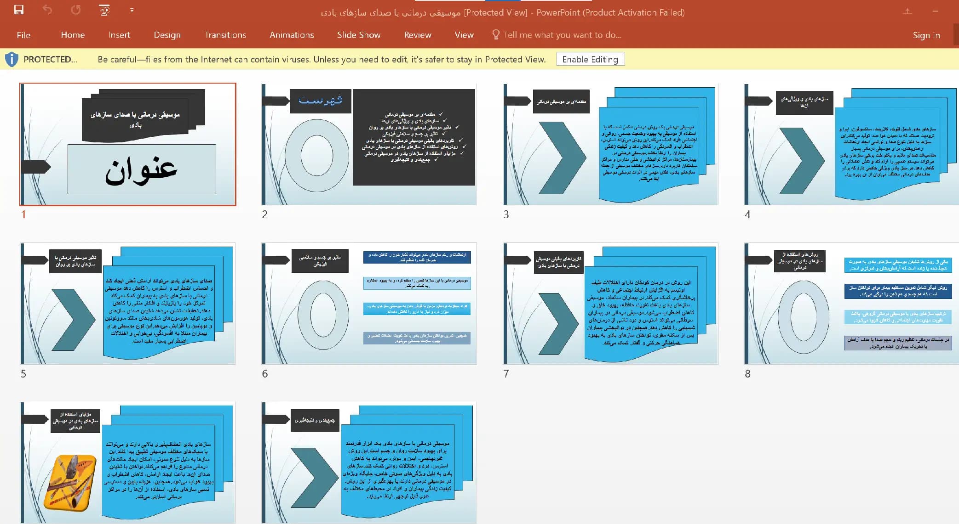Select slide 3 thumbnail
959x524 pixels.
click(610, 144)
